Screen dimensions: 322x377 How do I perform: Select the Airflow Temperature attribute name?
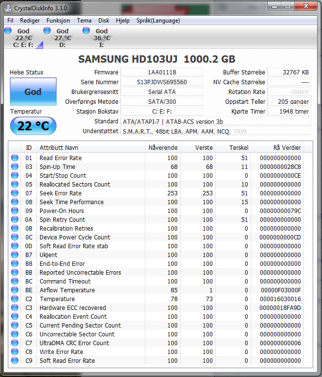tap(67, 290)
